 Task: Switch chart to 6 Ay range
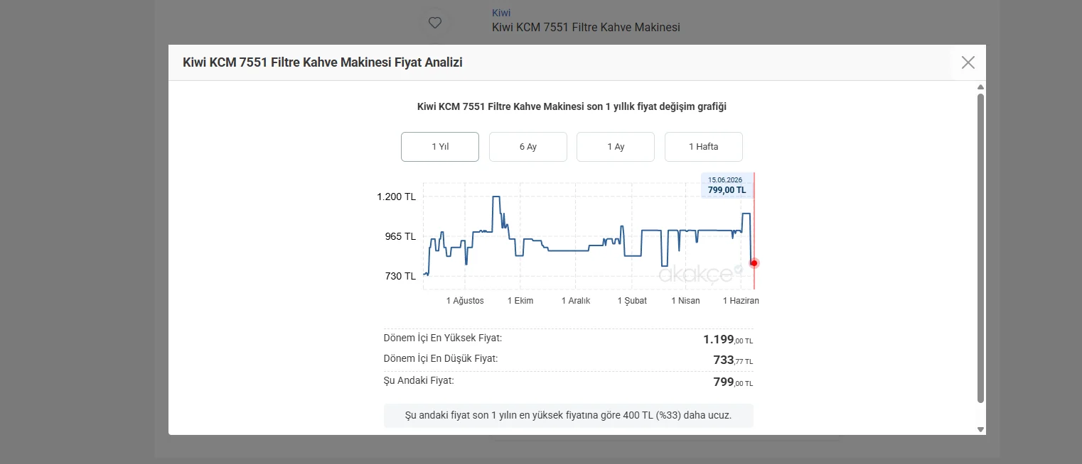[528, 147]
